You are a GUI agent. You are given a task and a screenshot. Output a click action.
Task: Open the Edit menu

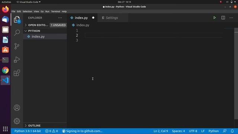19,12
